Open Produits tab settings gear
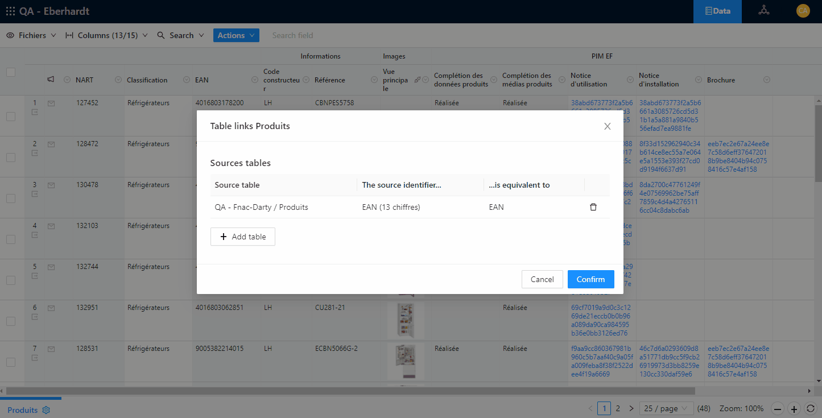The width and height of the screenshot is (822, 418). coord(47,410)
